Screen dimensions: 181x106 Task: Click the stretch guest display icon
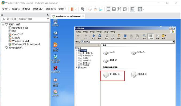tap(140, 9)
